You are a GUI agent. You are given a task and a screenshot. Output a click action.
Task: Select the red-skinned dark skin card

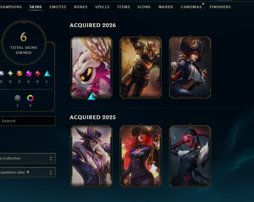[190, 156]
